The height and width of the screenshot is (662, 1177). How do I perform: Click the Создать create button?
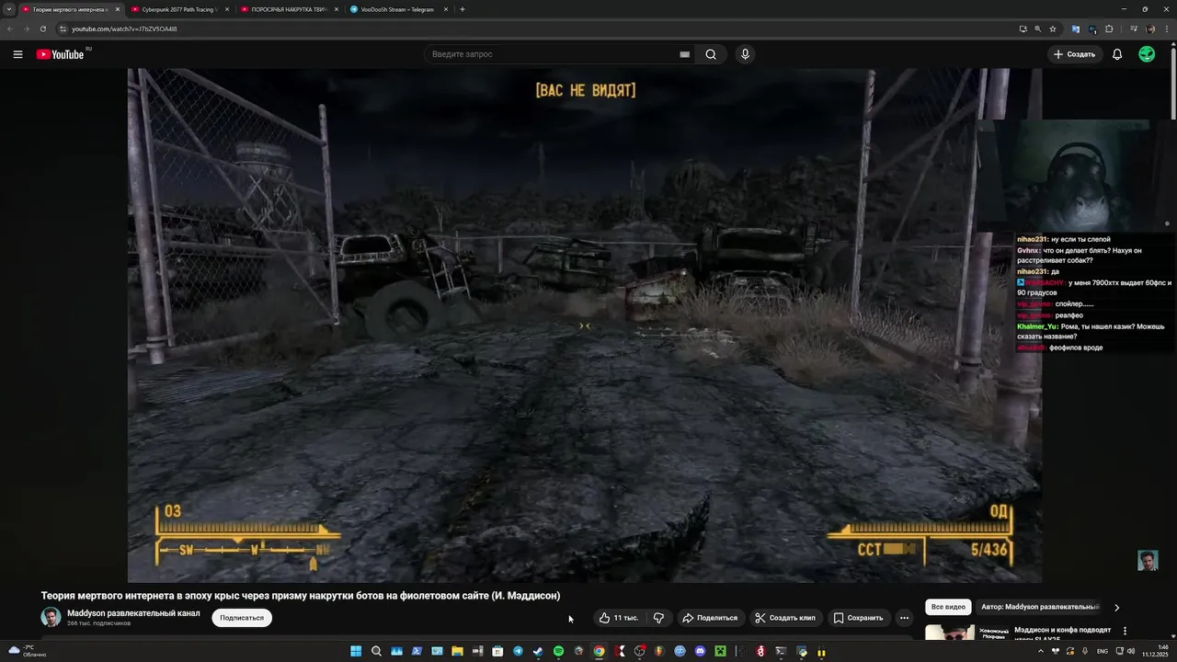point(1075,54)
